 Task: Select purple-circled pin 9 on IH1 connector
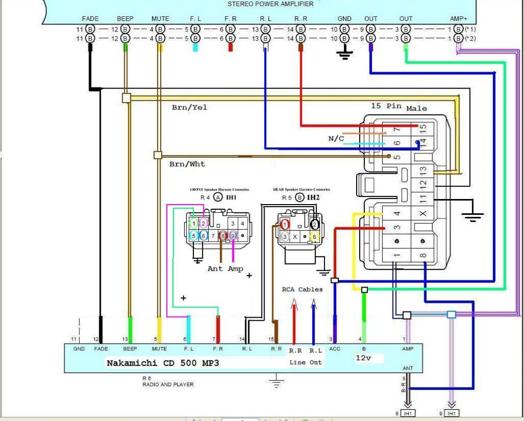pos(233,236)
